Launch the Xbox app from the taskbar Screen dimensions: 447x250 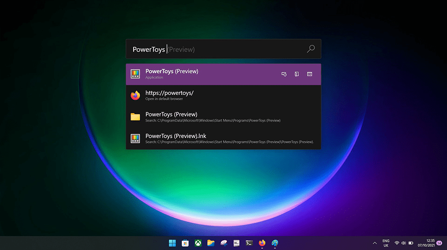[x=198, y=243]
